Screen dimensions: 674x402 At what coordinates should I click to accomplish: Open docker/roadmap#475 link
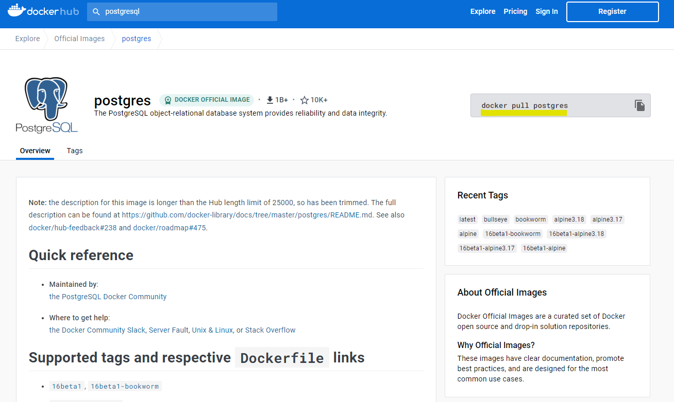click(170, 227)
